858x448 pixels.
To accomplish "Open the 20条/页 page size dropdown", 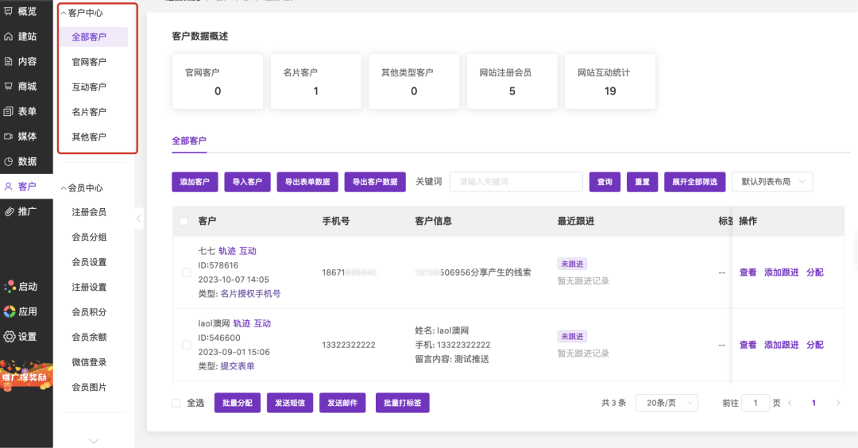I will [666, 403].
